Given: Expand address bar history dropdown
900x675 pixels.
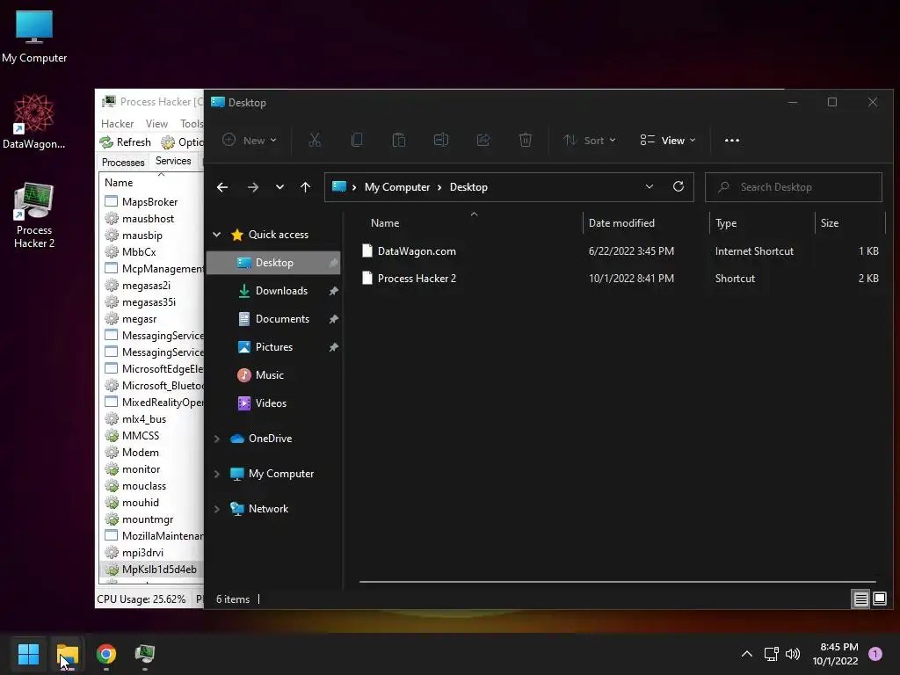Looking at the screenshot, I should click(650, 186).
